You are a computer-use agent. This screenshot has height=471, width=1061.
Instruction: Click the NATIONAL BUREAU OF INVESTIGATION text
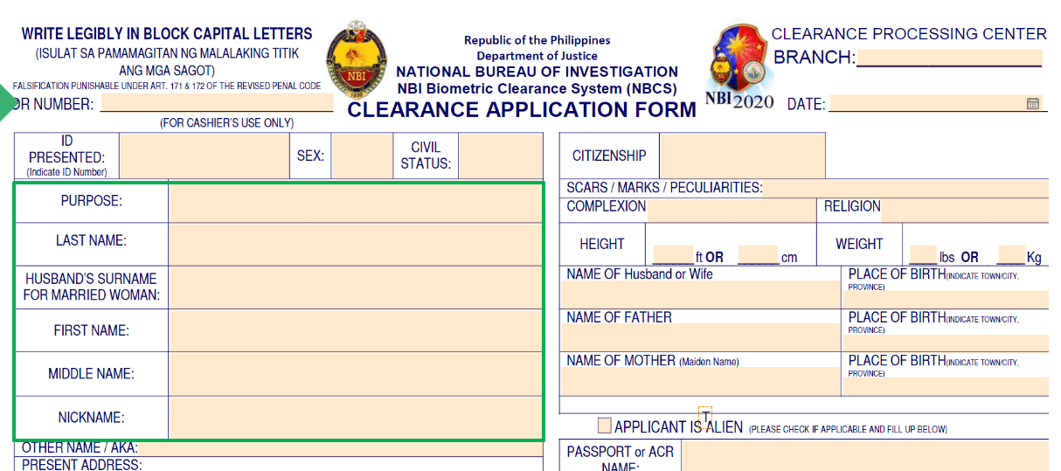537,72
